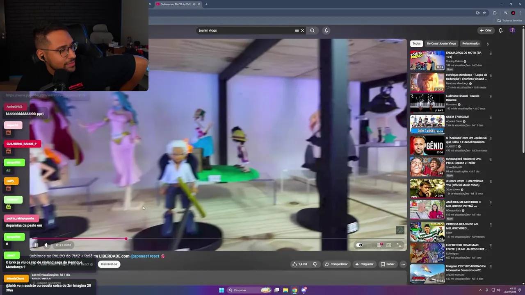Click Xracing Videos channel name

454,61
